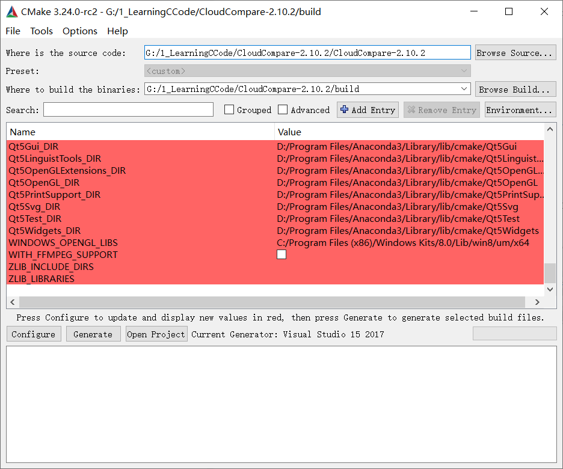Screen dimensions: 563x469
Task: Click the Qt5OpenGL_DIR value cell
Action: tap(407, 183)
